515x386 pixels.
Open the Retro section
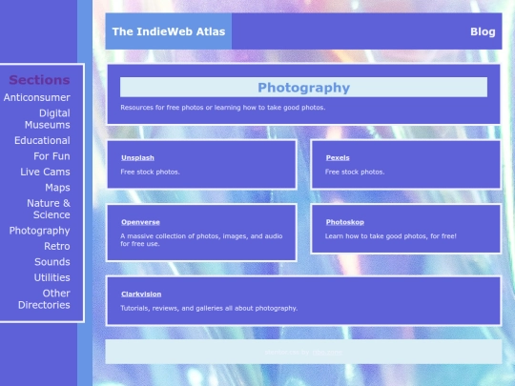point(57,246)
